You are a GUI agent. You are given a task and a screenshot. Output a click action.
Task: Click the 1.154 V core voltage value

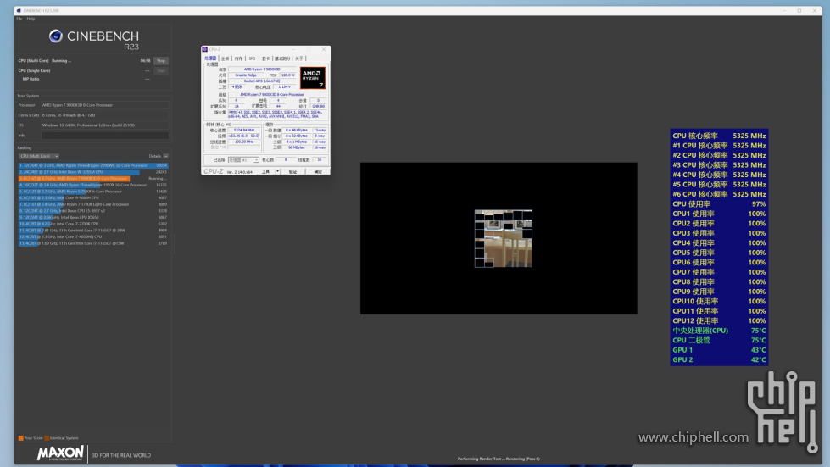(284, 86)
